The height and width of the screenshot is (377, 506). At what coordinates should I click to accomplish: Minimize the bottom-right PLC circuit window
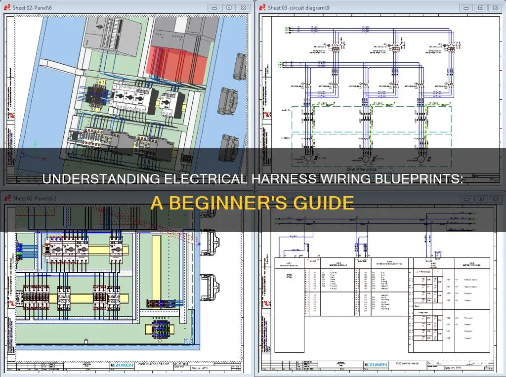click(x=466, y=199)
